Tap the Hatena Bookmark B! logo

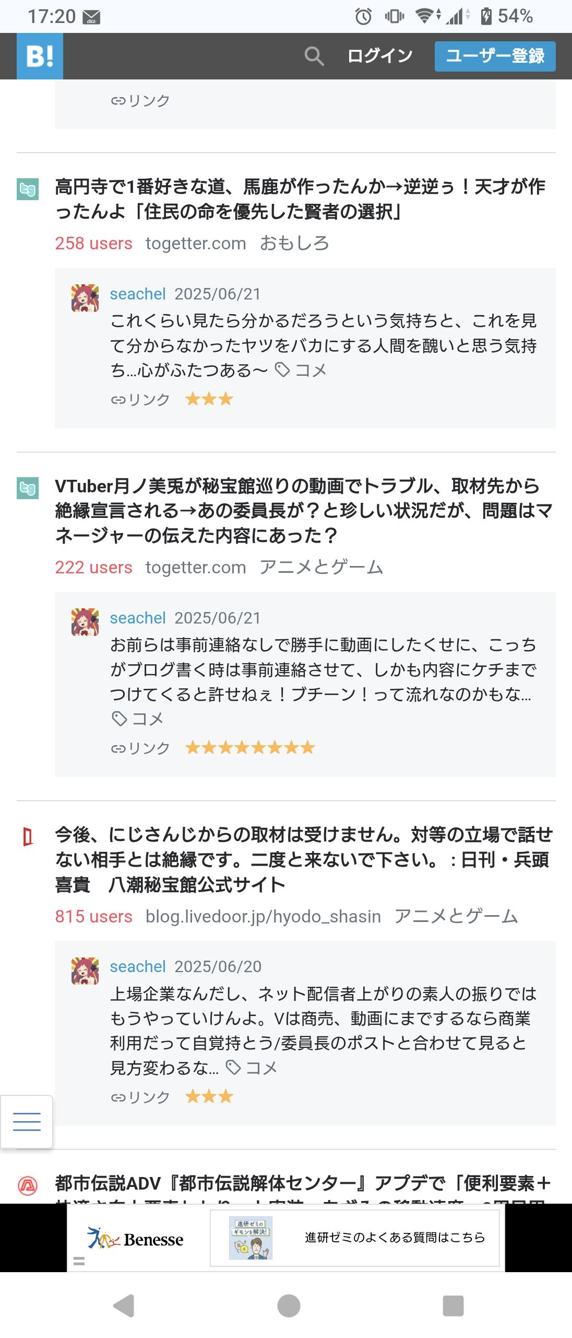coord(40,56)
